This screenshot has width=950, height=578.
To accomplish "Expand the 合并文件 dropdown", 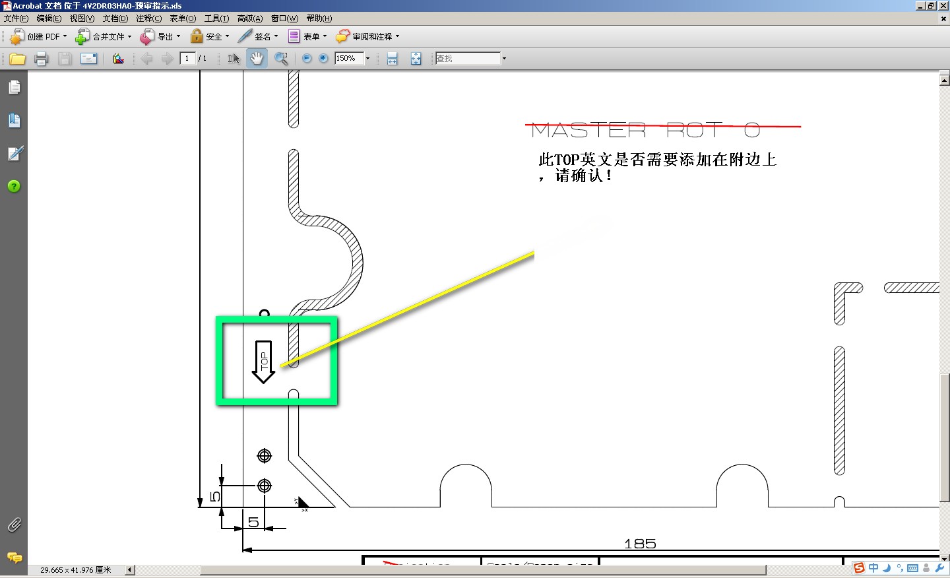I will pos(129,37).
